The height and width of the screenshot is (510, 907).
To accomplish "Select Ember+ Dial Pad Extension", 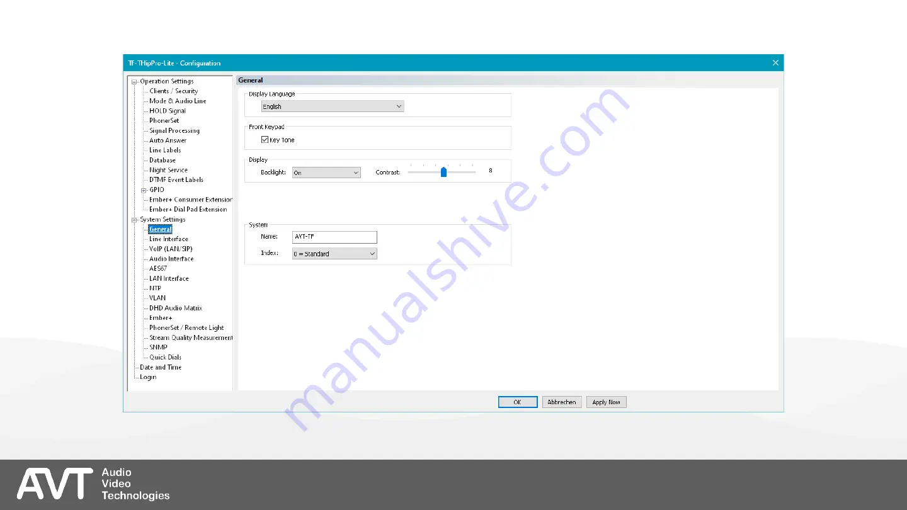I will coord(188,209).
